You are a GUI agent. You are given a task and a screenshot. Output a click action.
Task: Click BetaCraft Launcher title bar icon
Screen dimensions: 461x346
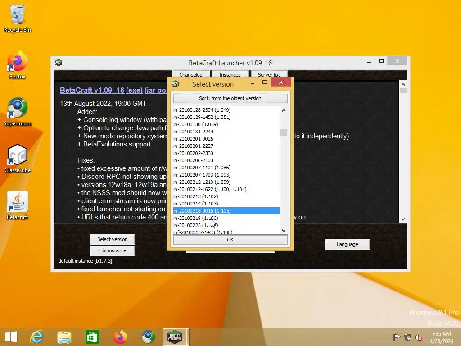click(x=59, y=63)
